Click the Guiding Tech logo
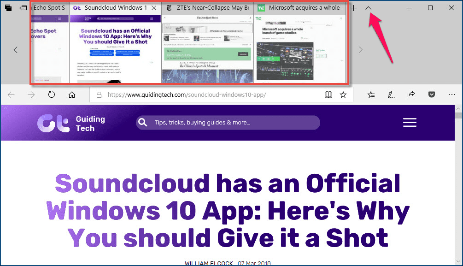The height and width of the screenshot is (266, 463). pyautogui.click(x=71, y=123)
